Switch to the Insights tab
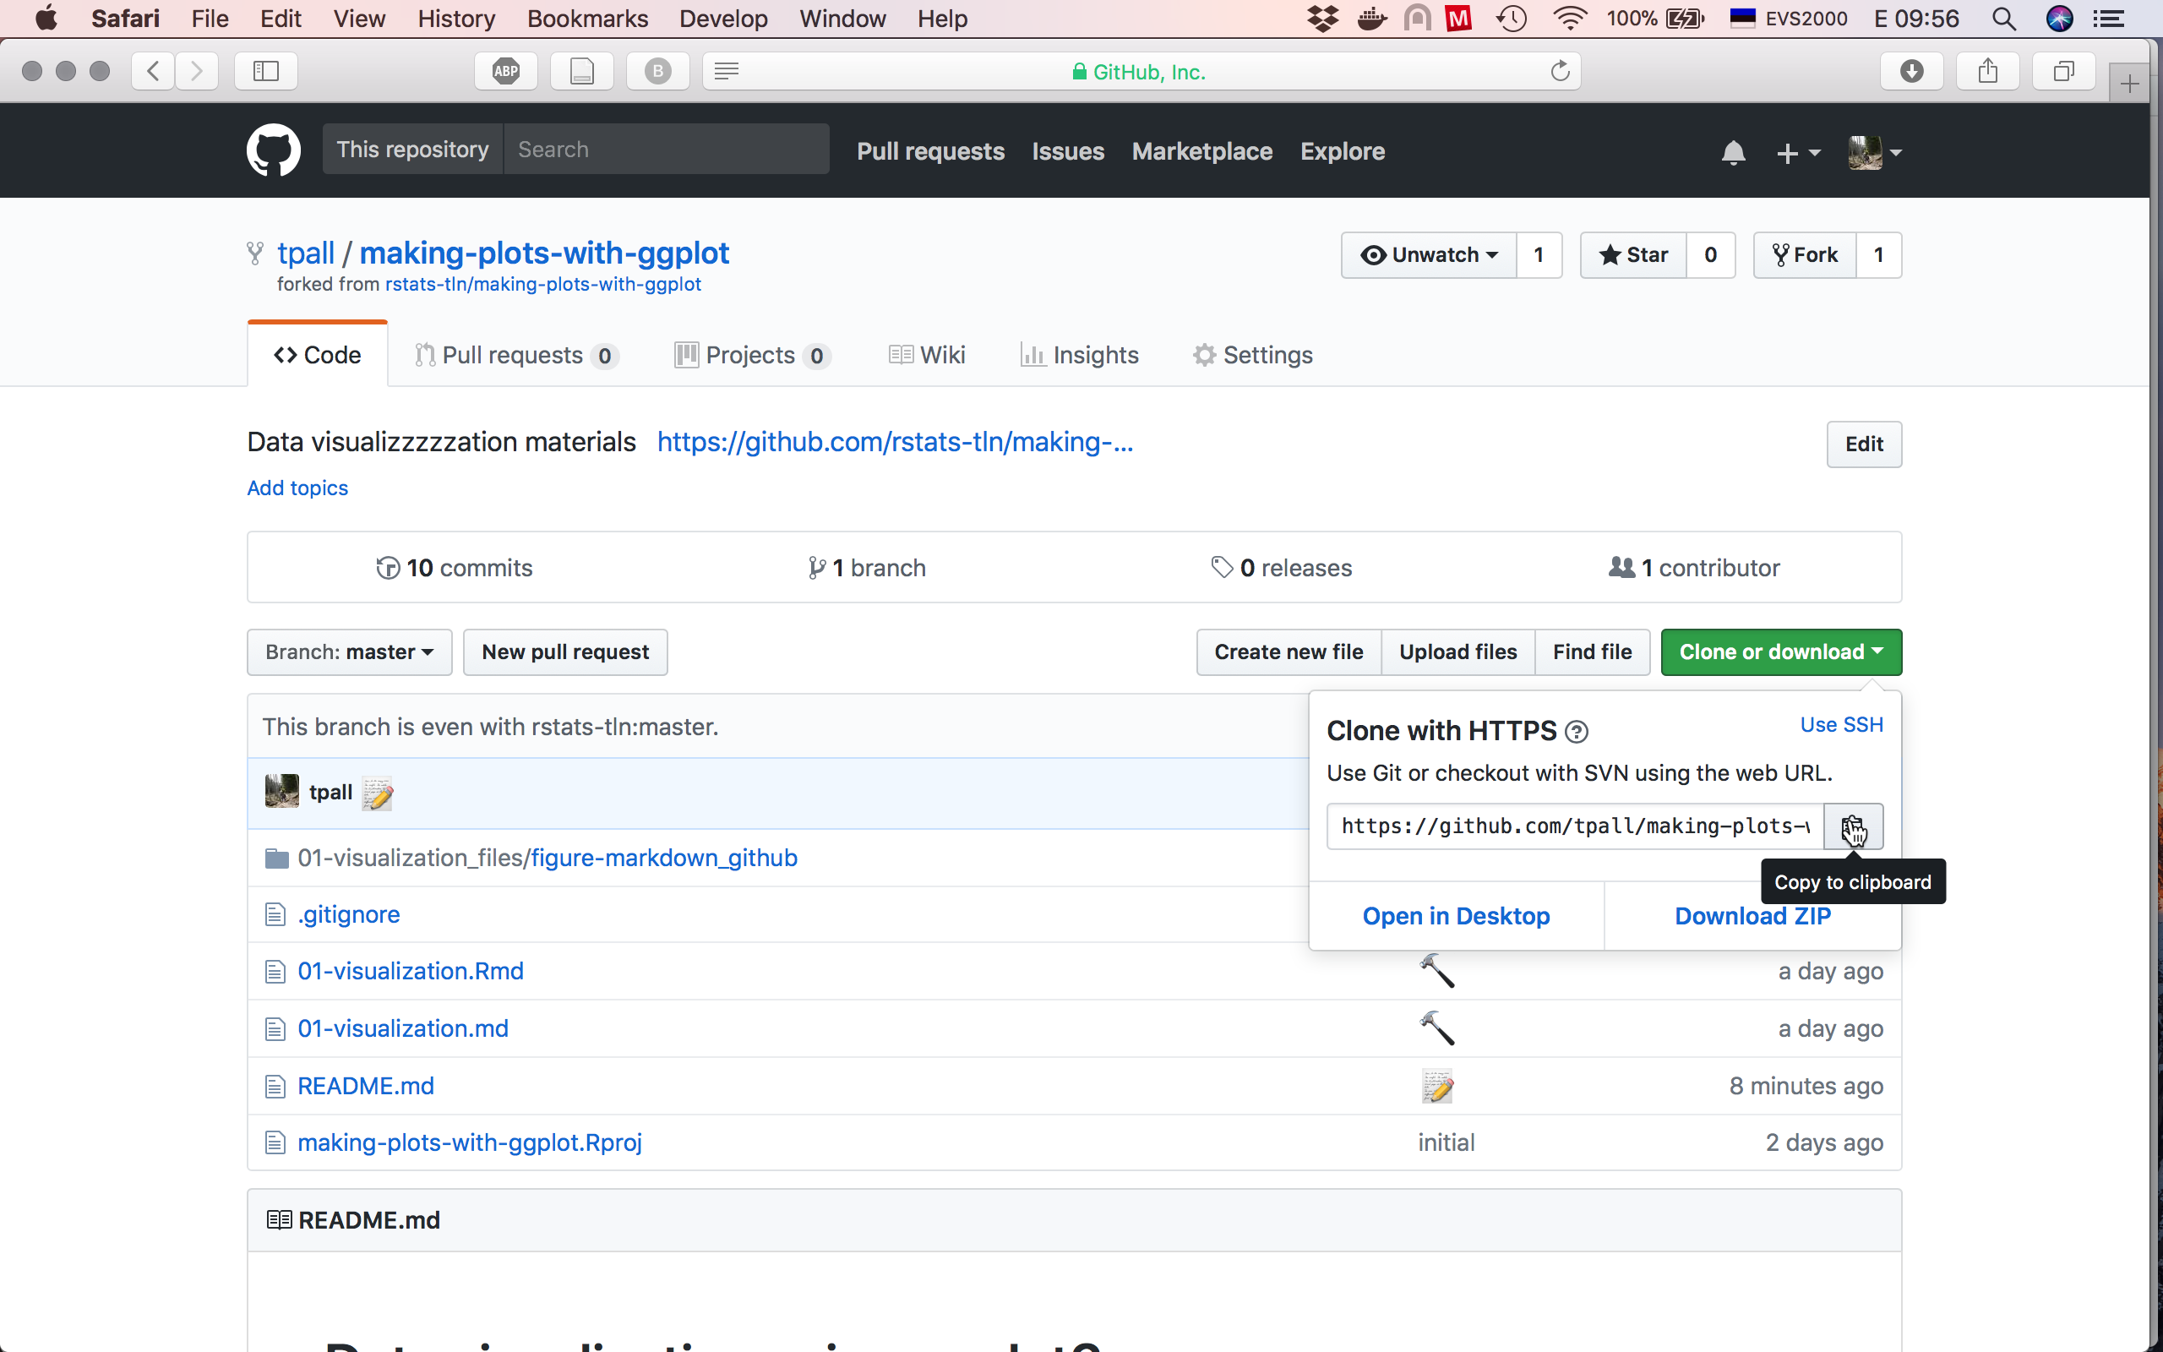 (1079, 355)
